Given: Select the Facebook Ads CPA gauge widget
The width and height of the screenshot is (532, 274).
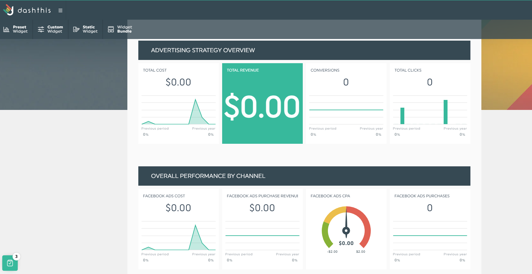Looking at the screenshot, I should coord(346,229).
